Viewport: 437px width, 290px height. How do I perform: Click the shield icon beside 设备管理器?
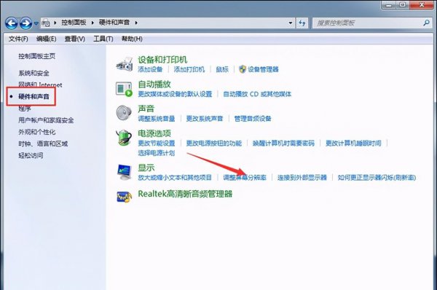[243, 69]
